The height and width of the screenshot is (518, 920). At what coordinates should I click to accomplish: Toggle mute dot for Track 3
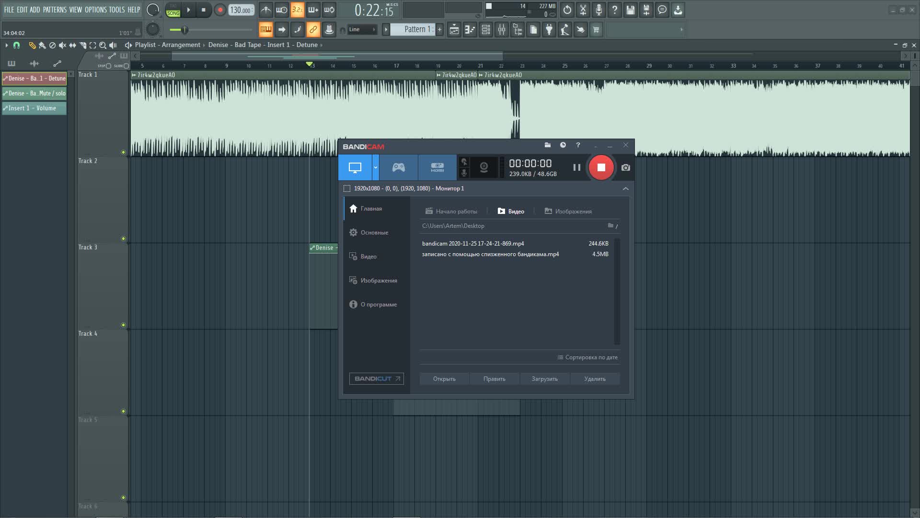coord(123,325)
